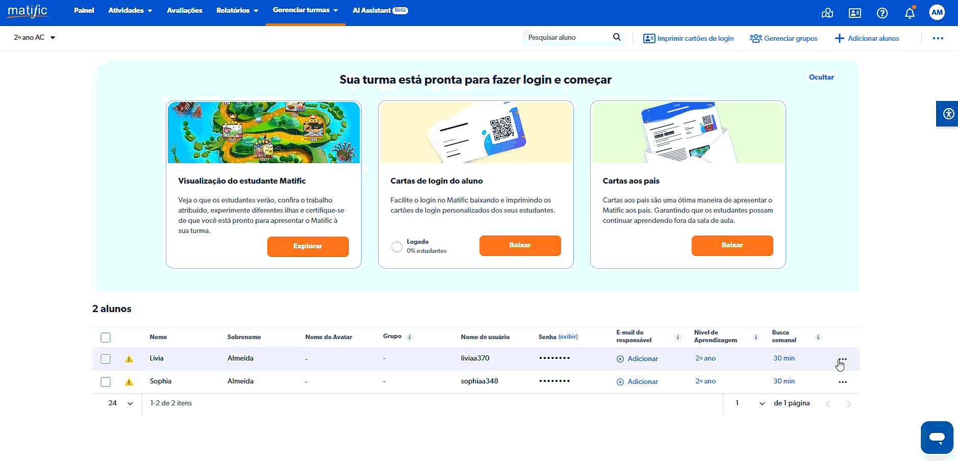958x461 pixels.
Task: Open the items-per-page dropdown showing 24
Action: click(x=120, y=403)
